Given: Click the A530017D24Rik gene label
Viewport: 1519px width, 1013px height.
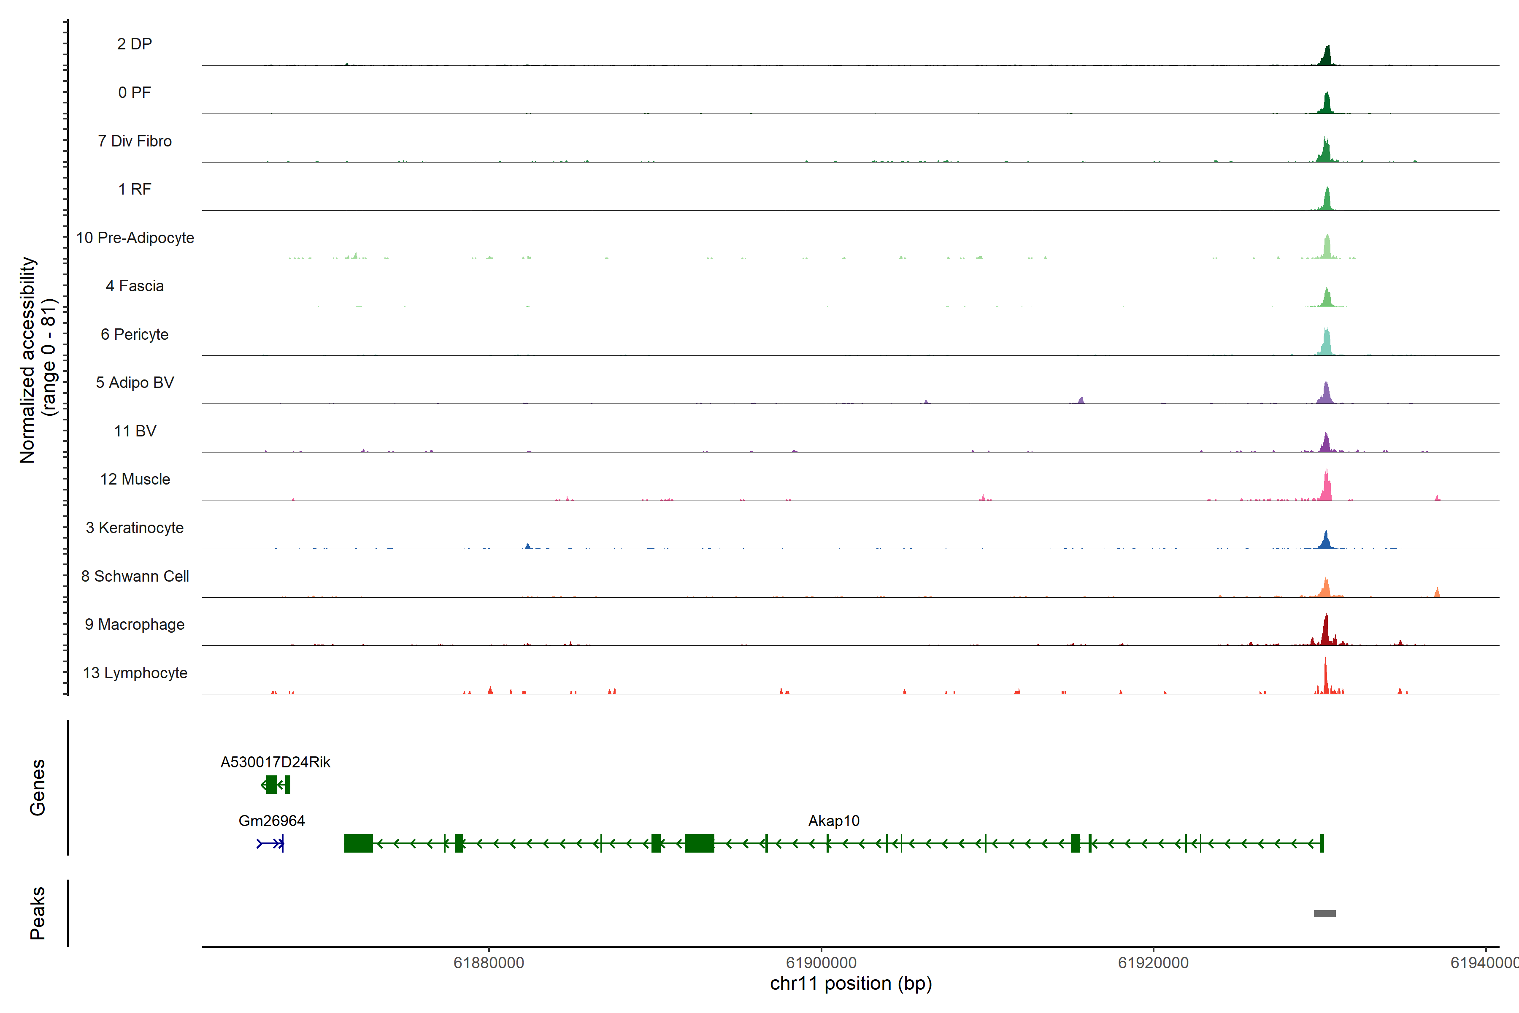Looking at the screenshot, I should (x=275, y=762).
